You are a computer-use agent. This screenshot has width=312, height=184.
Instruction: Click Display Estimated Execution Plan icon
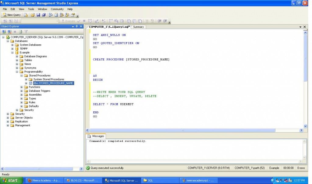pyautogui.click(x=90, y=21)
